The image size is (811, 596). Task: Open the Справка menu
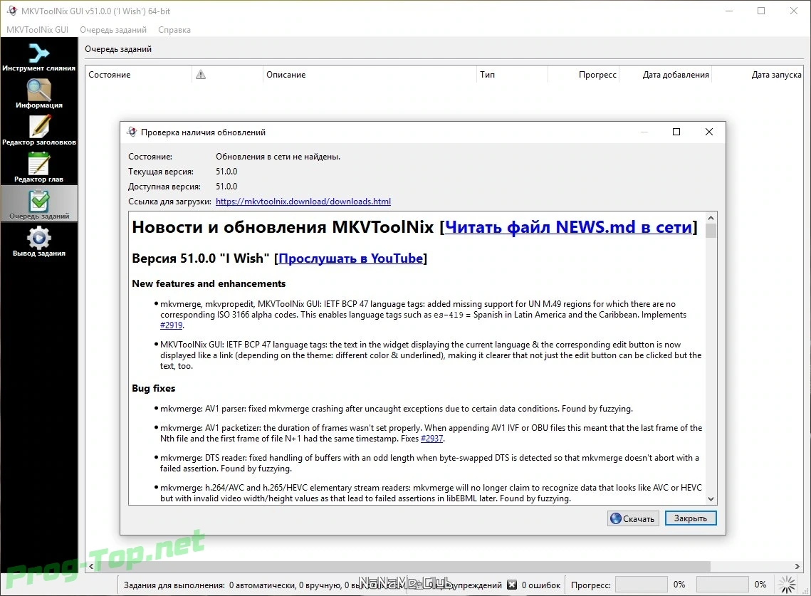[174, 29]
